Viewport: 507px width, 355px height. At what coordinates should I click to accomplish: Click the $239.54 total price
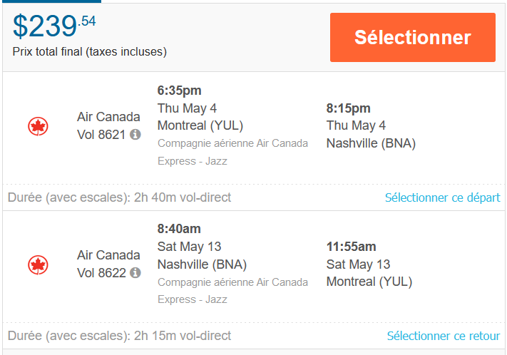(54, 26)
